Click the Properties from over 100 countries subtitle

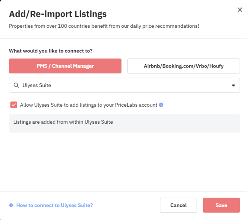(104, 26)
